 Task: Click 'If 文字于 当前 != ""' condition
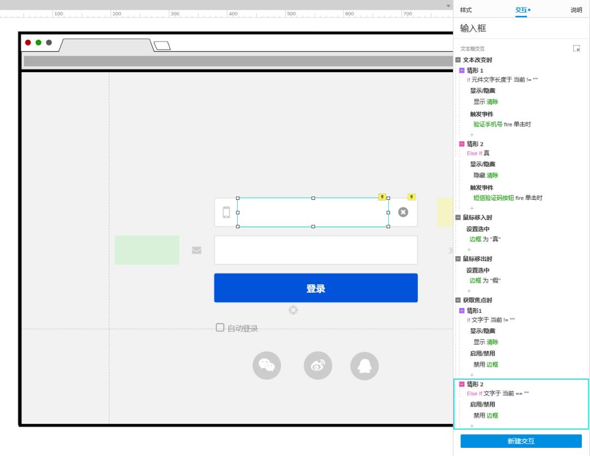(491, 320)
